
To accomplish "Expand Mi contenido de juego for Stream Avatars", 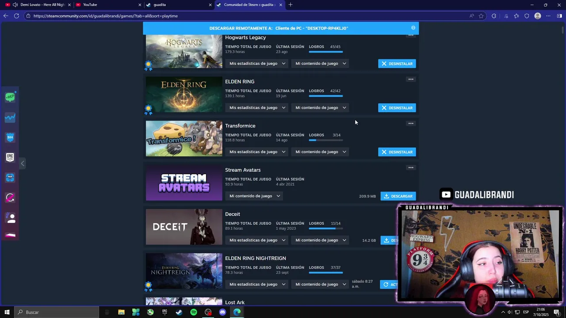I will click(255, 196).
